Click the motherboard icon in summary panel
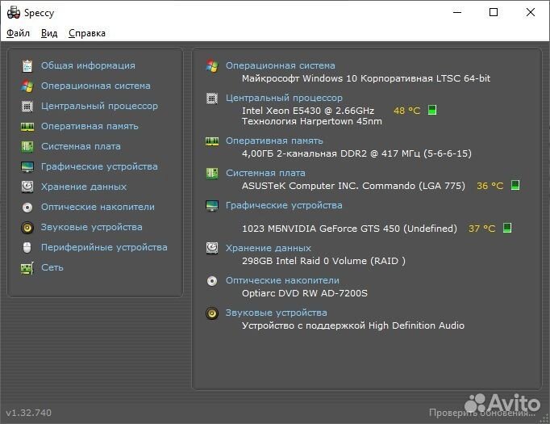 [x=212, y=173]
